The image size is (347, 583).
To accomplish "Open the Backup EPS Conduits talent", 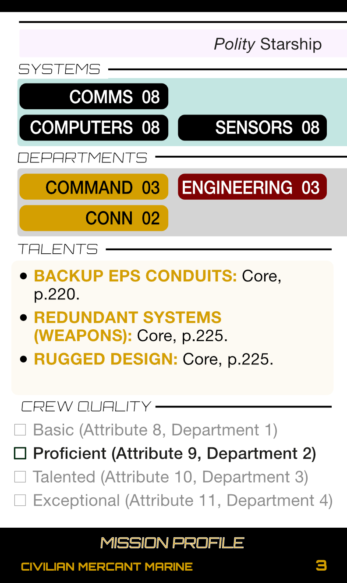I will coord(135,276).
